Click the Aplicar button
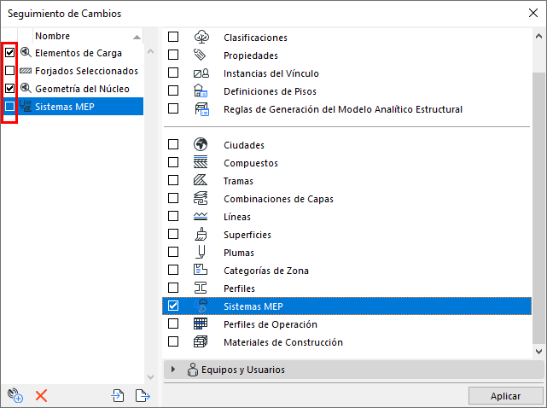The width and height of the screenshot is (547, 408). [505, 396]
